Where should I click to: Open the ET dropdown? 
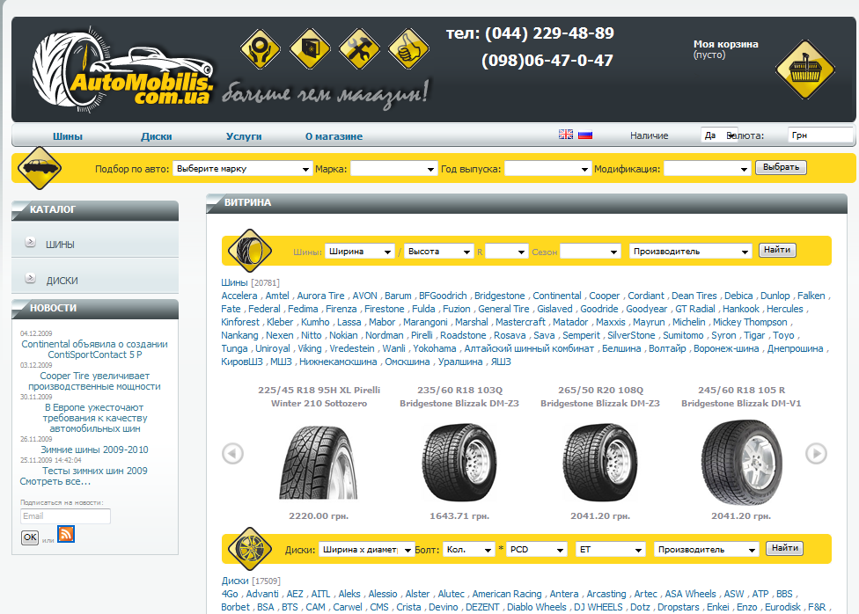pyautogui.click(x=610, y=550)
